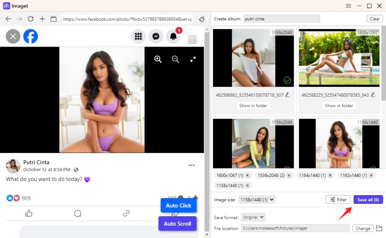386x238 pixels.
Task: Open the hamburger menu top right
Action: coord(348,6)
